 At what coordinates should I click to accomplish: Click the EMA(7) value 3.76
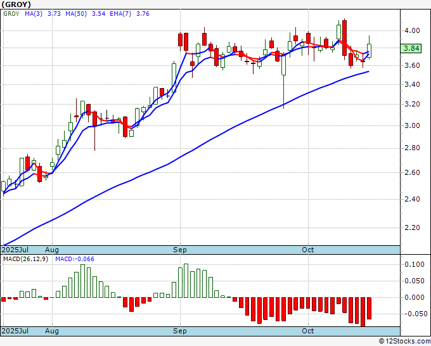tap(143, 14)
